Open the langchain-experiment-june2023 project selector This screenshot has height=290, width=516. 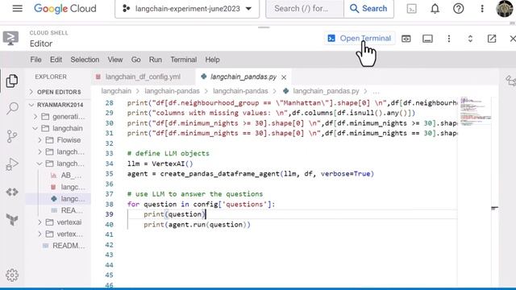pos(187,9)
